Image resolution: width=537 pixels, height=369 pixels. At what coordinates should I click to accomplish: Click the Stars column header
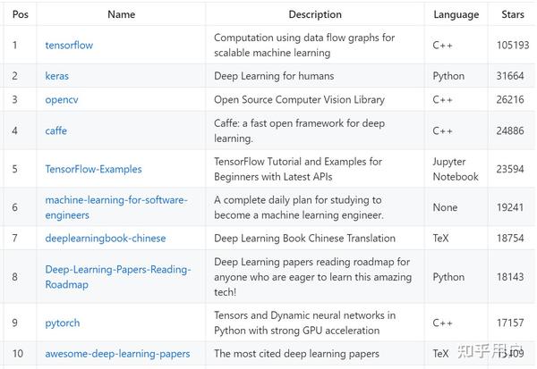tap(513, 14)
